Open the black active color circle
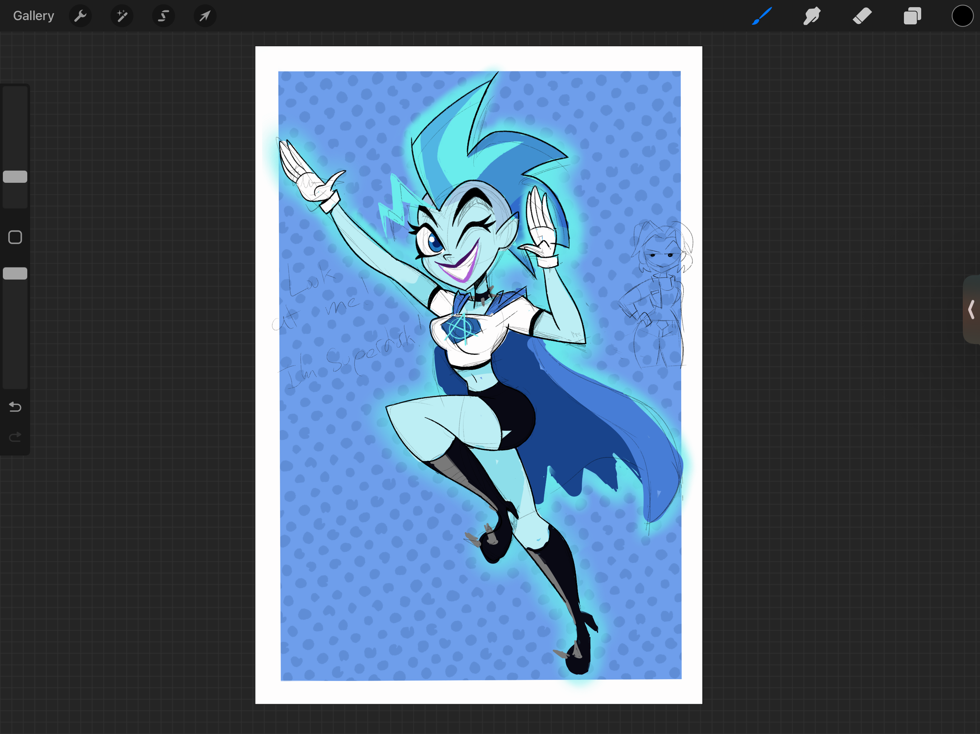 click(x=962, y=16)
